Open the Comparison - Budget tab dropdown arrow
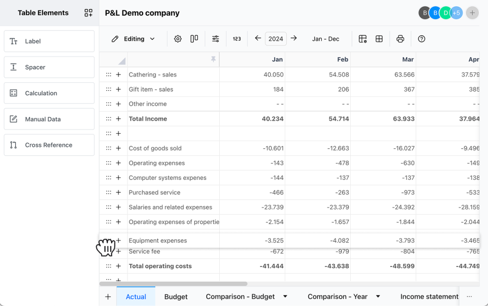488x306 pixels. [x=285, y=296]
